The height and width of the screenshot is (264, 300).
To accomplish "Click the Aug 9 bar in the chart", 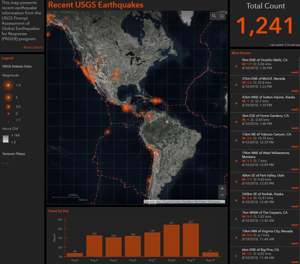I will click(191, 240).
